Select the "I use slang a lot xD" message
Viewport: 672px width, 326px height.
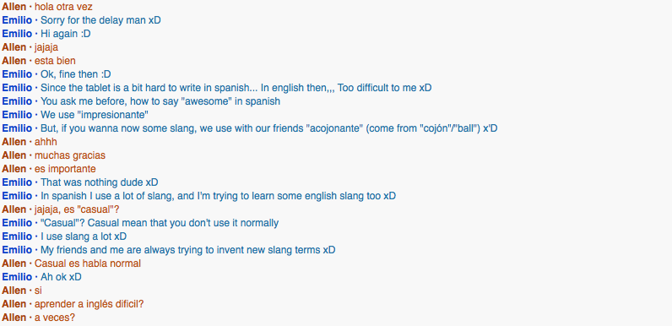[x=84, y=236]
